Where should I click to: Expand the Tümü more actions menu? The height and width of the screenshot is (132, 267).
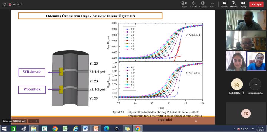click(x=212, y=4)
